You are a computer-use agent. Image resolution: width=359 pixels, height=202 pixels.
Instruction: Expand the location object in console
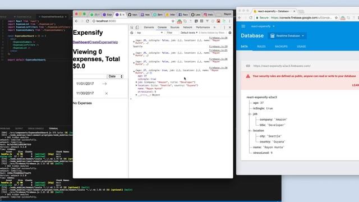[136, 85]
